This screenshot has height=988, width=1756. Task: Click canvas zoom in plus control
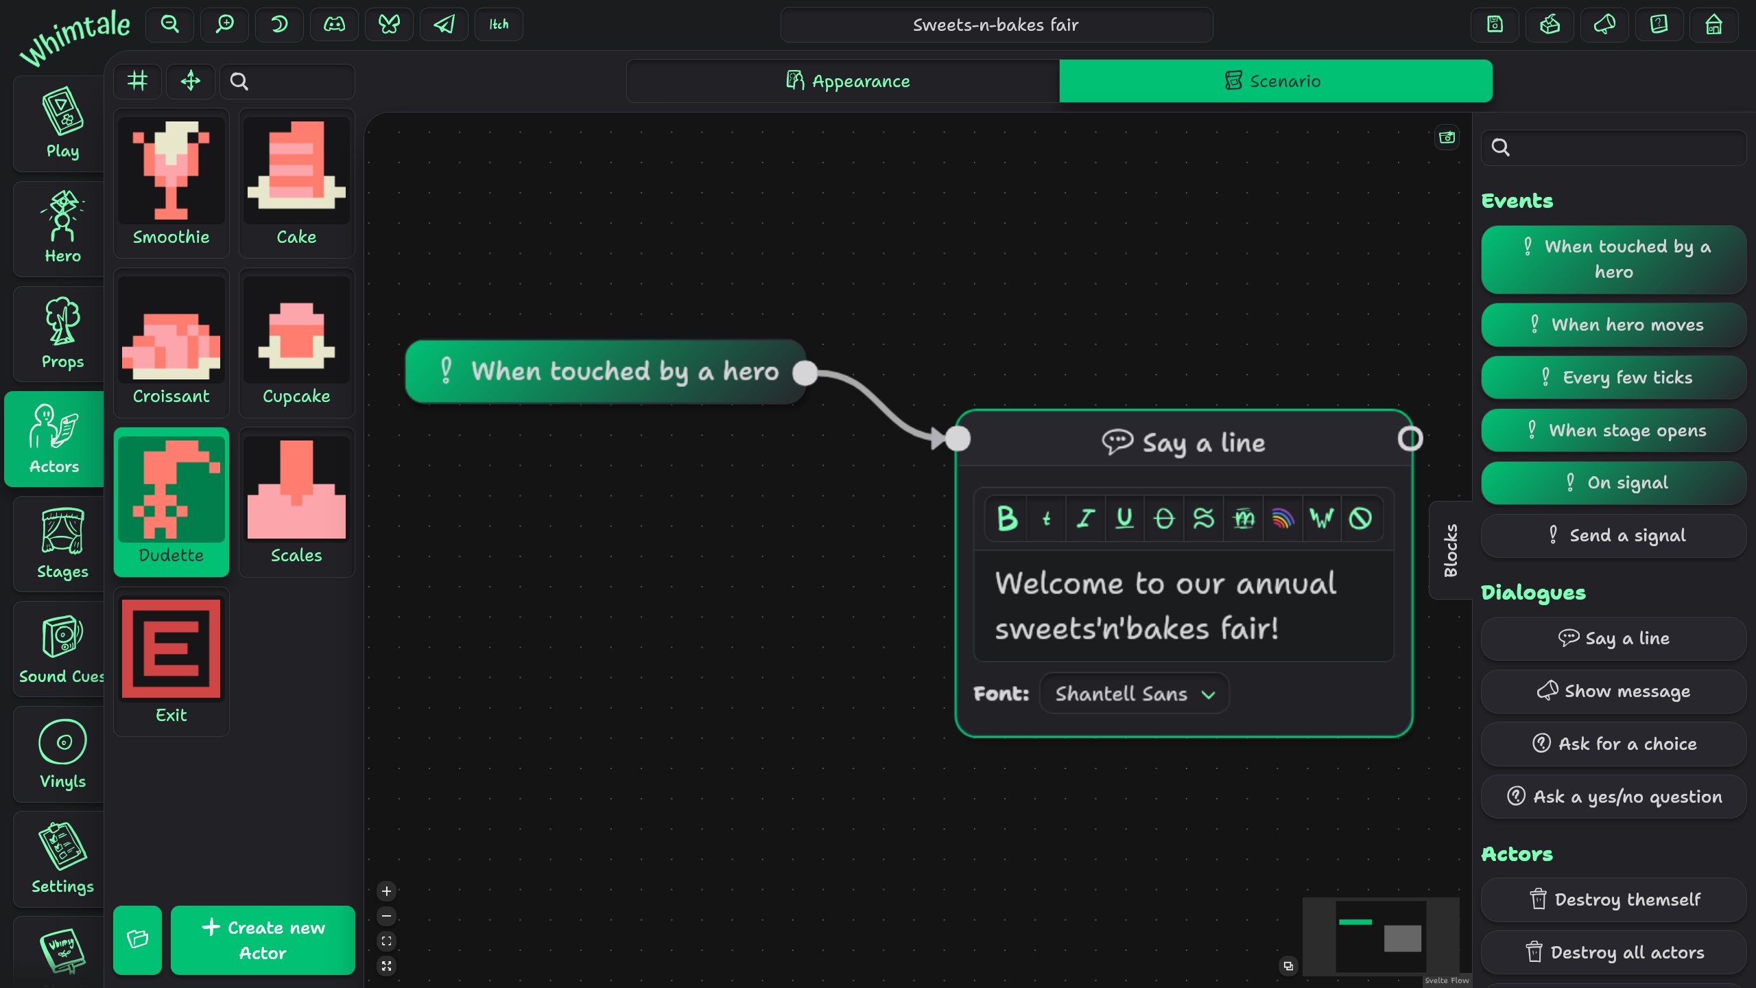[386, 891]
